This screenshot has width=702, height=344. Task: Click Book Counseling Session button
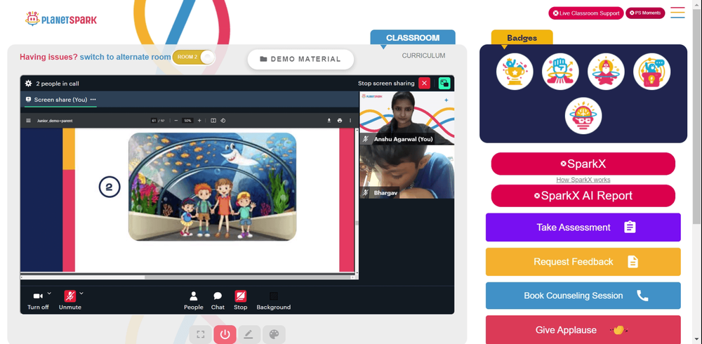583,296
